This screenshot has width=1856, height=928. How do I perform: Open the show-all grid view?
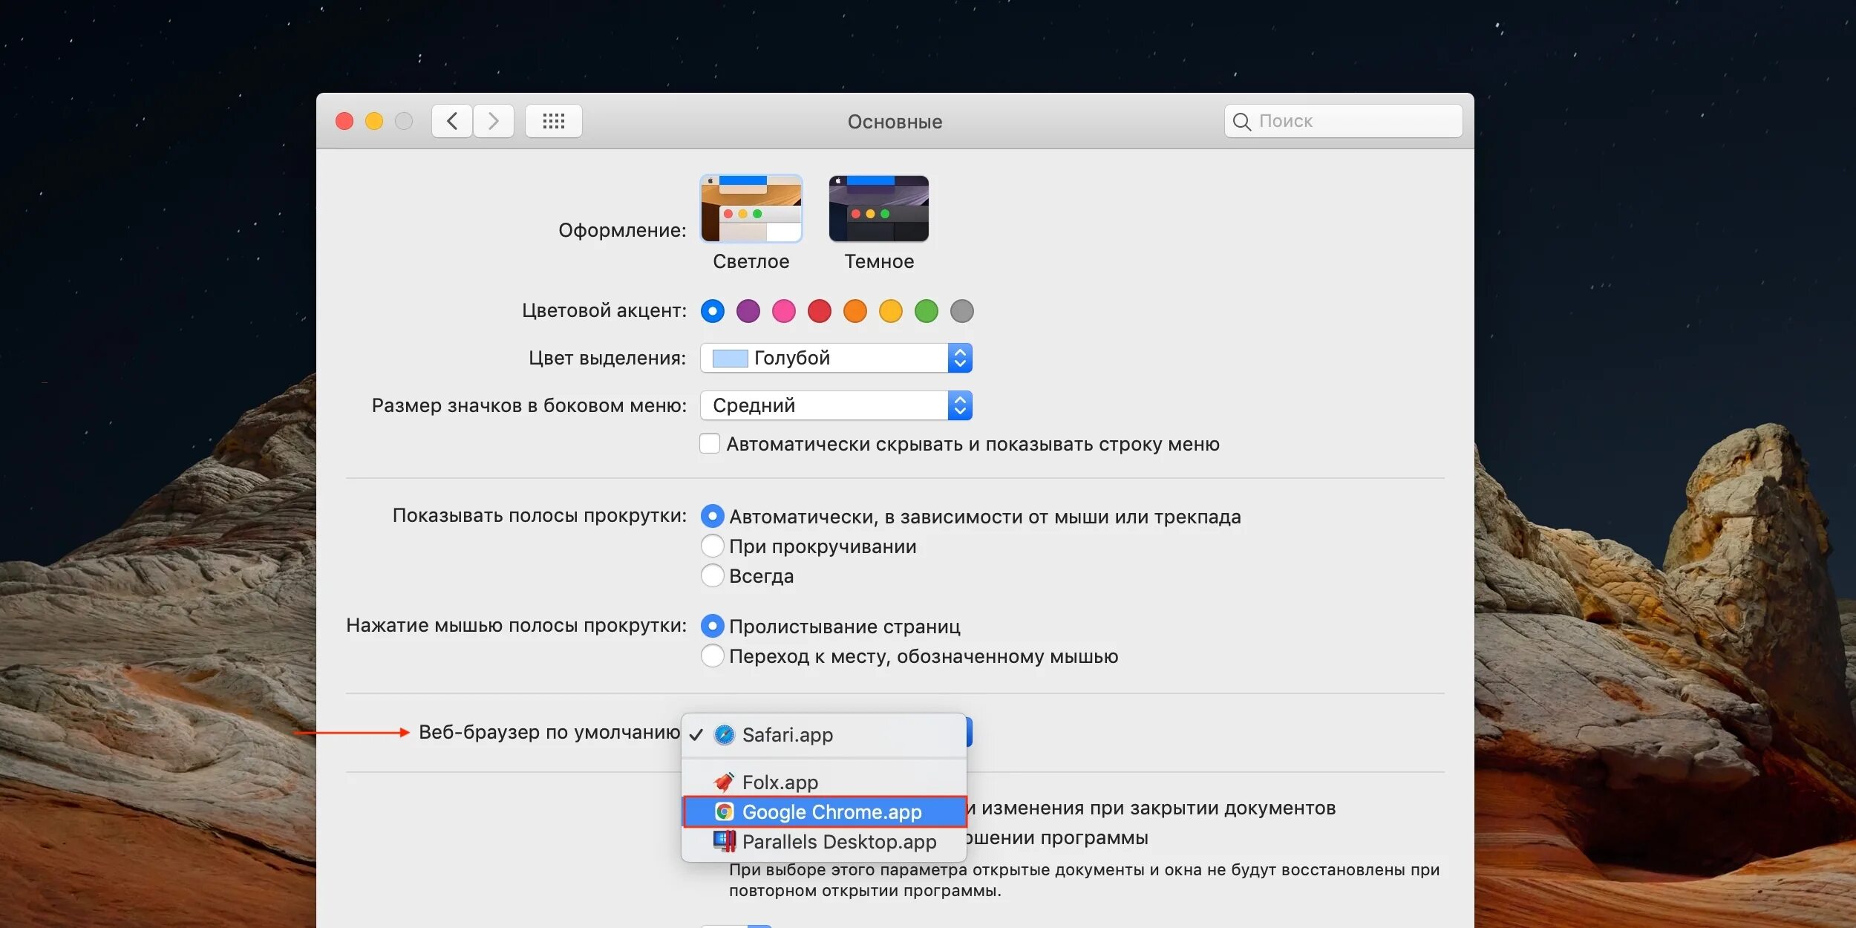pos(553,121)
